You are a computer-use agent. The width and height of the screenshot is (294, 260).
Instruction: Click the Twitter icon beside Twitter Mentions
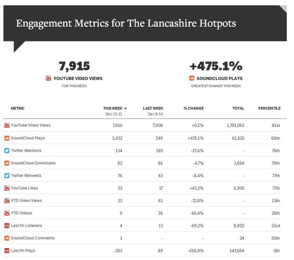click(x=7, y=150)
